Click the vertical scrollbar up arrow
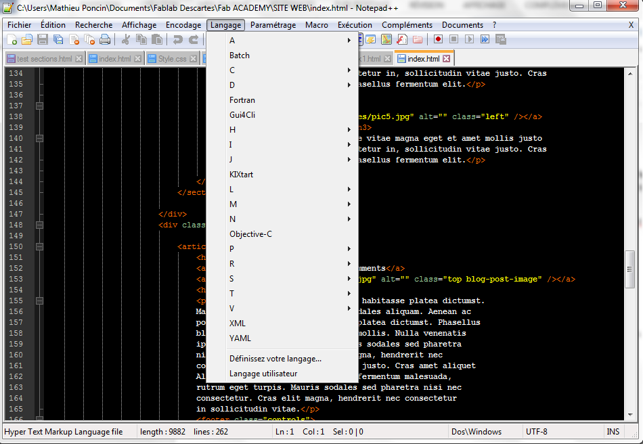Viewport: 643px width, 444px height. point(630,73)
